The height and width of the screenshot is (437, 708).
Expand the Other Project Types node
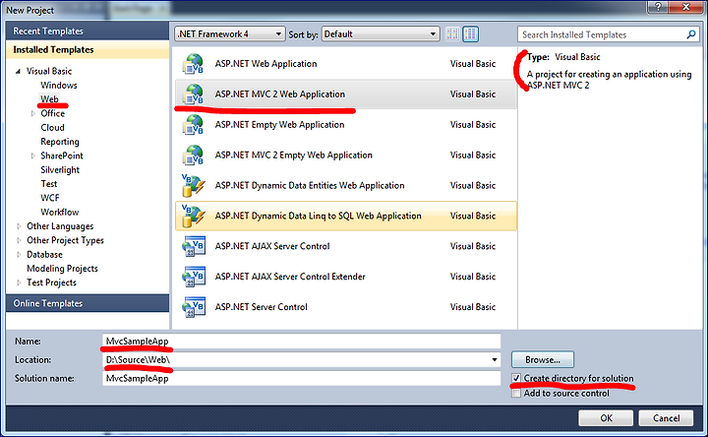point(19,240)
